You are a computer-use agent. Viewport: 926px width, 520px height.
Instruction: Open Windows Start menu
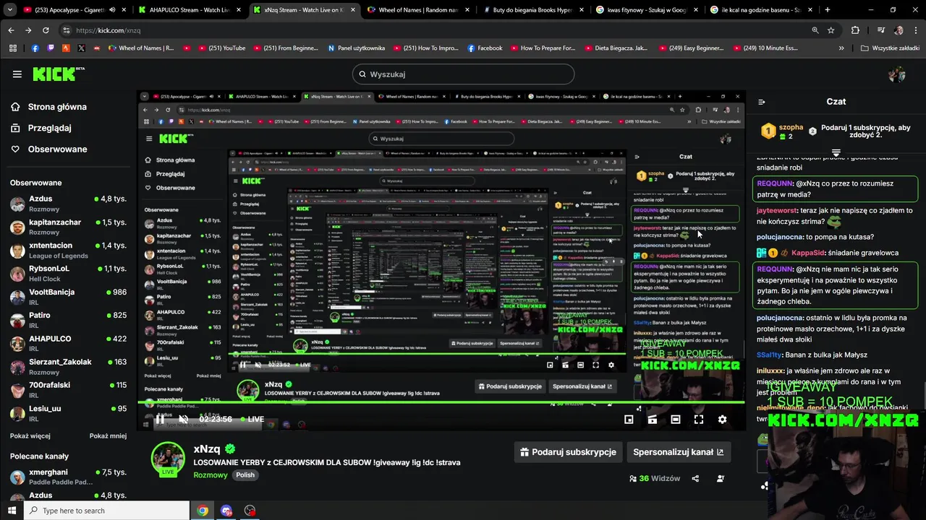[x=12, y=511]
